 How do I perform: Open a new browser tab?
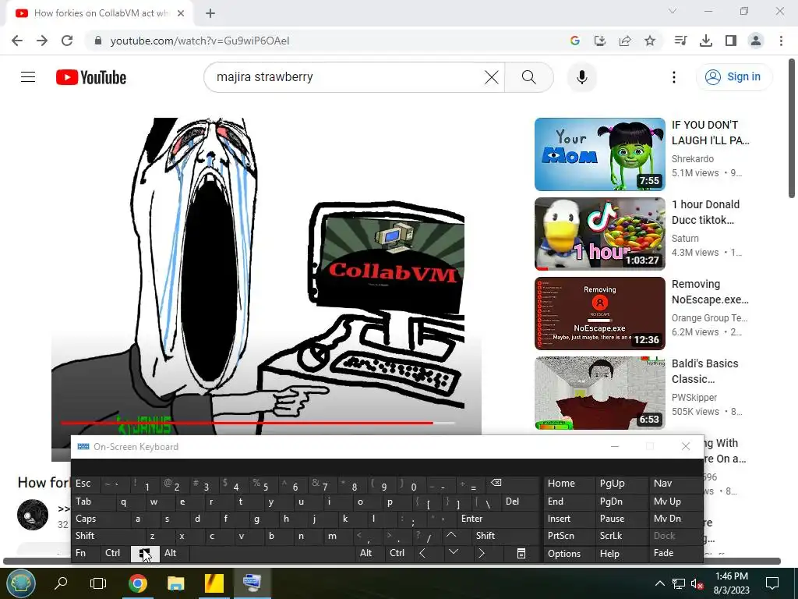click(x=210, y=13)
